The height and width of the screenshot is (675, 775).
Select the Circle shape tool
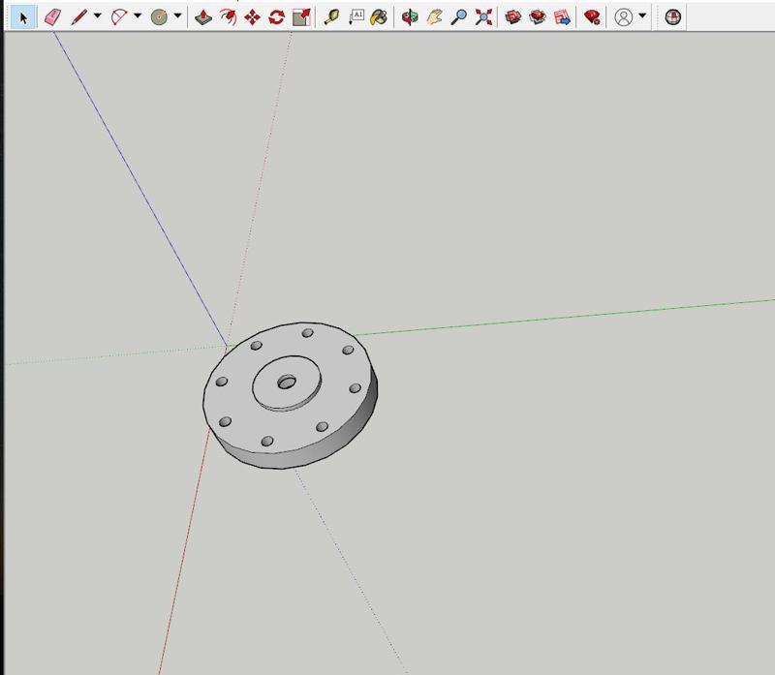[159, 17]
